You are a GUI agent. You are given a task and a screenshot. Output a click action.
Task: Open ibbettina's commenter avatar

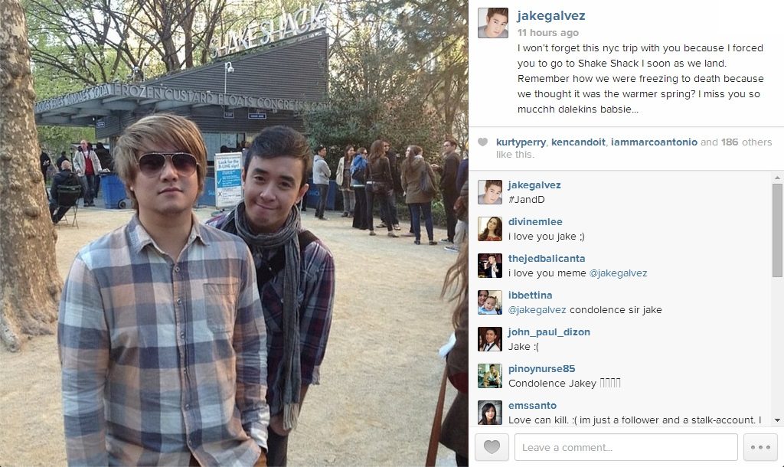pyautogui.click(x=489, y=302)
